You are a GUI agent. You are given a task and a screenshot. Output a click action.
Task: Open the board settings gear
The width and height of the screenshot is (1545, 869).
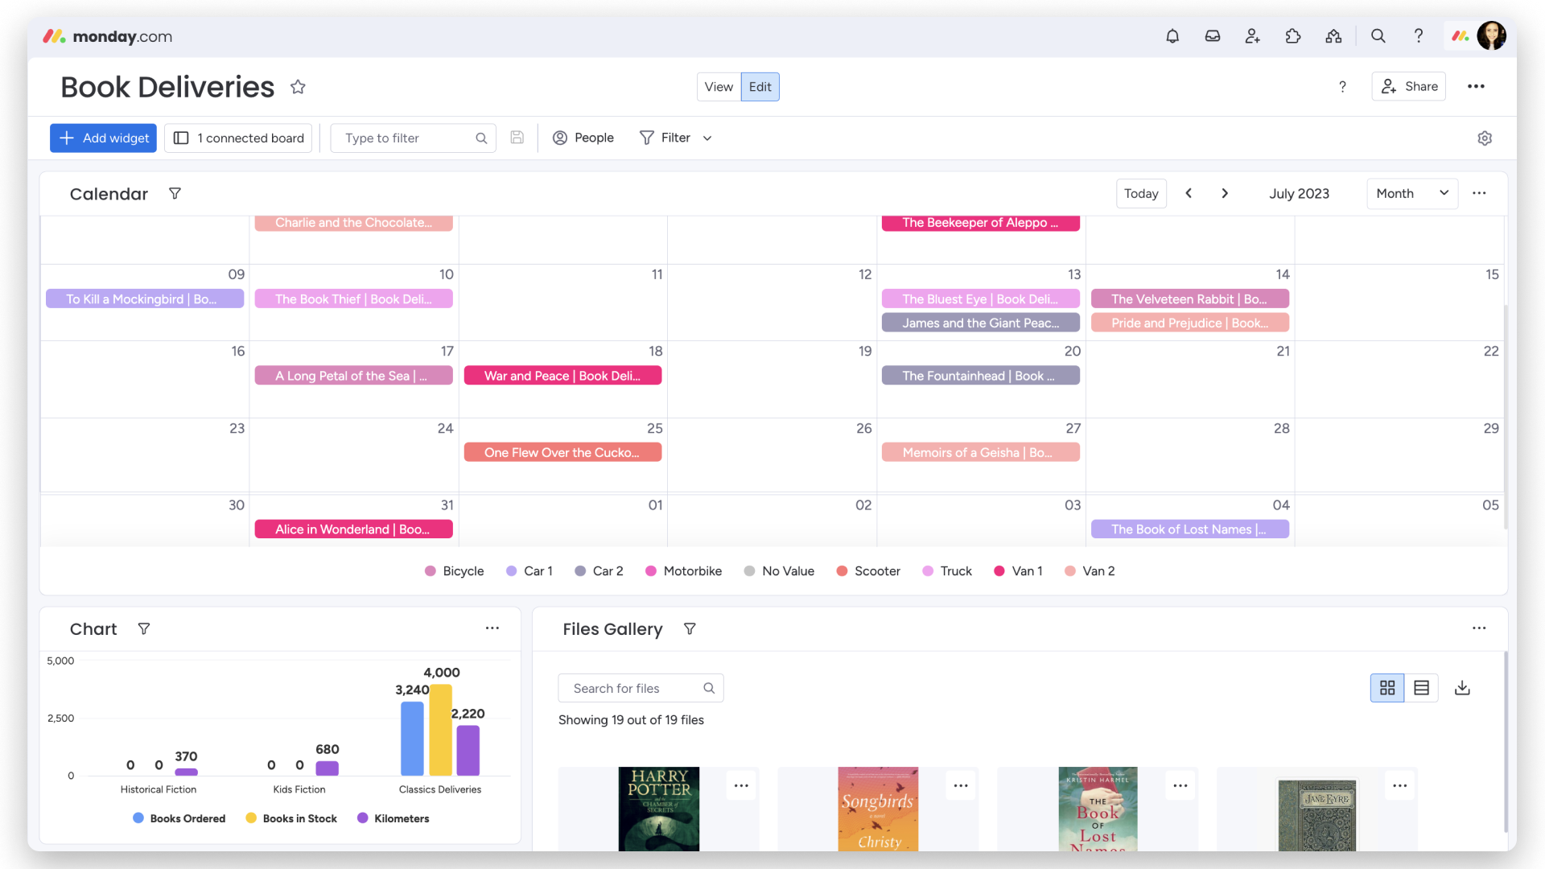1485,138
